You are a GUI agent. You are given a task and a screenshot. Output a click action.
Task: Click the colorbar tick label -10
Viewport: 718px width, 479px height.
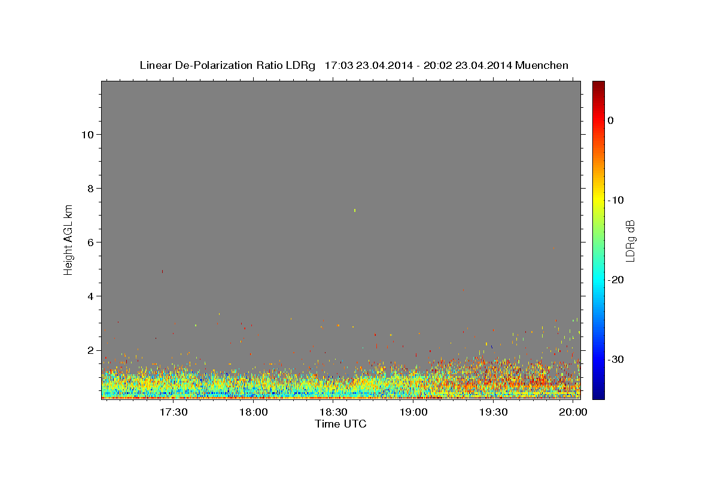(x=616, y=200)
